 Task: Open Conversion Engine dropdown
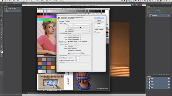73,46
